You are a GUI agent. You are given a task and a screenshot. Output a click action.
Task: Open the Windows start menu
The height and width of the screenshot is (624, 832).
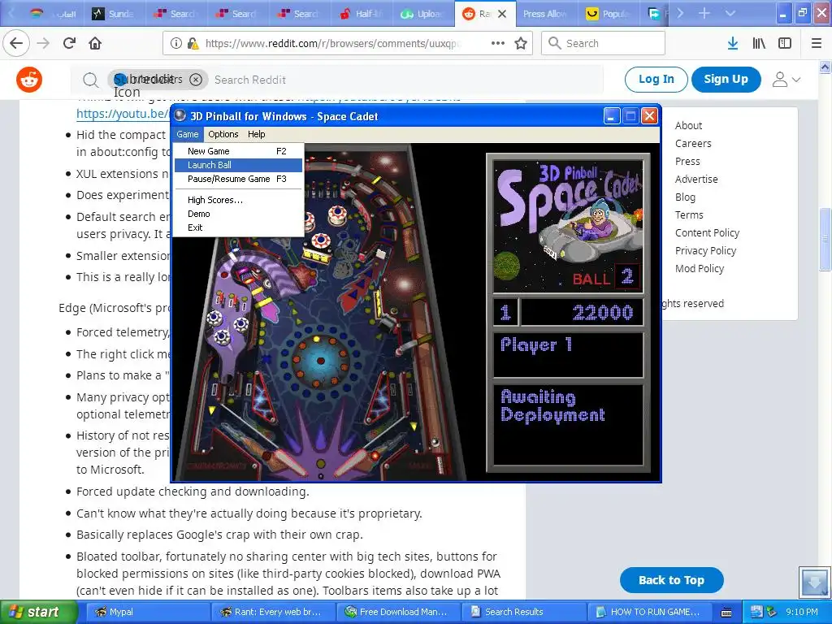click(38, 612)
